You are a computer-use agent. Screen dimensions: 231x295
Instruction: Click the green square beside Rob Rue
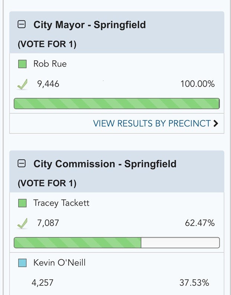click(22, 64)
